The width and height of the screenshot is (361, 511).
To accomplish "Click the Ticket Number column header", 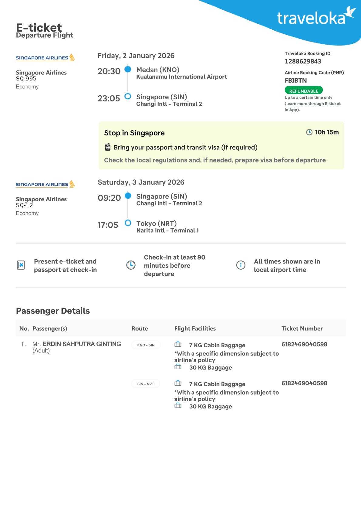I will [302, 328].
